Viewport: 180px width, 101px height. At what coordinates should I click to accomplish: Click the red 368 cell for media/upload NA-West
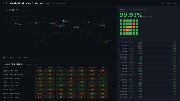50,93
